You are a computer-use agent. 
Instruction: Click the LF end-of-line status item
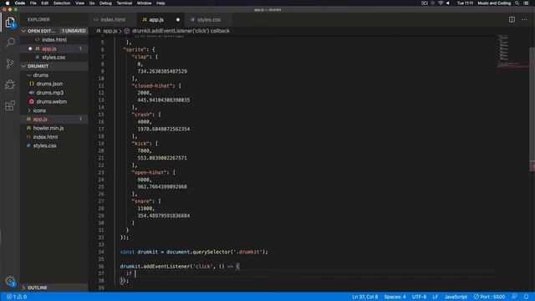(436, 297)
